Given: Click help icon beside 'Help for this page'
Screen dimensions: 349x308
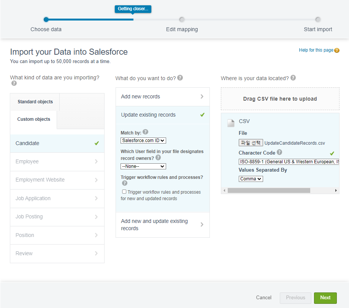Looking at the screenshot, I should pyautogui.click(x=337, y=51).
